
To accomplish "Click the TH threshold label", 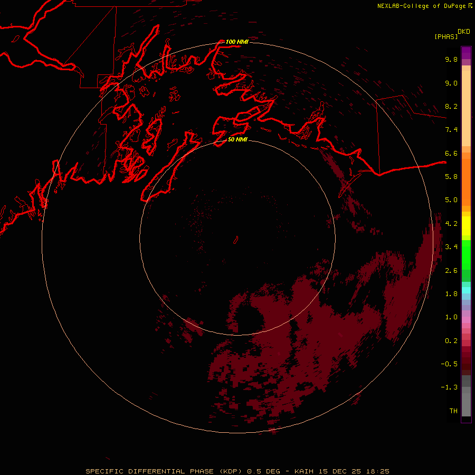I will click(x=453, y=411).
